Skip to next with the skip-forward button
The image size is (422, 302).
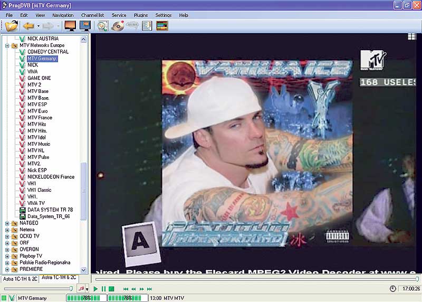tap(150, 289)
